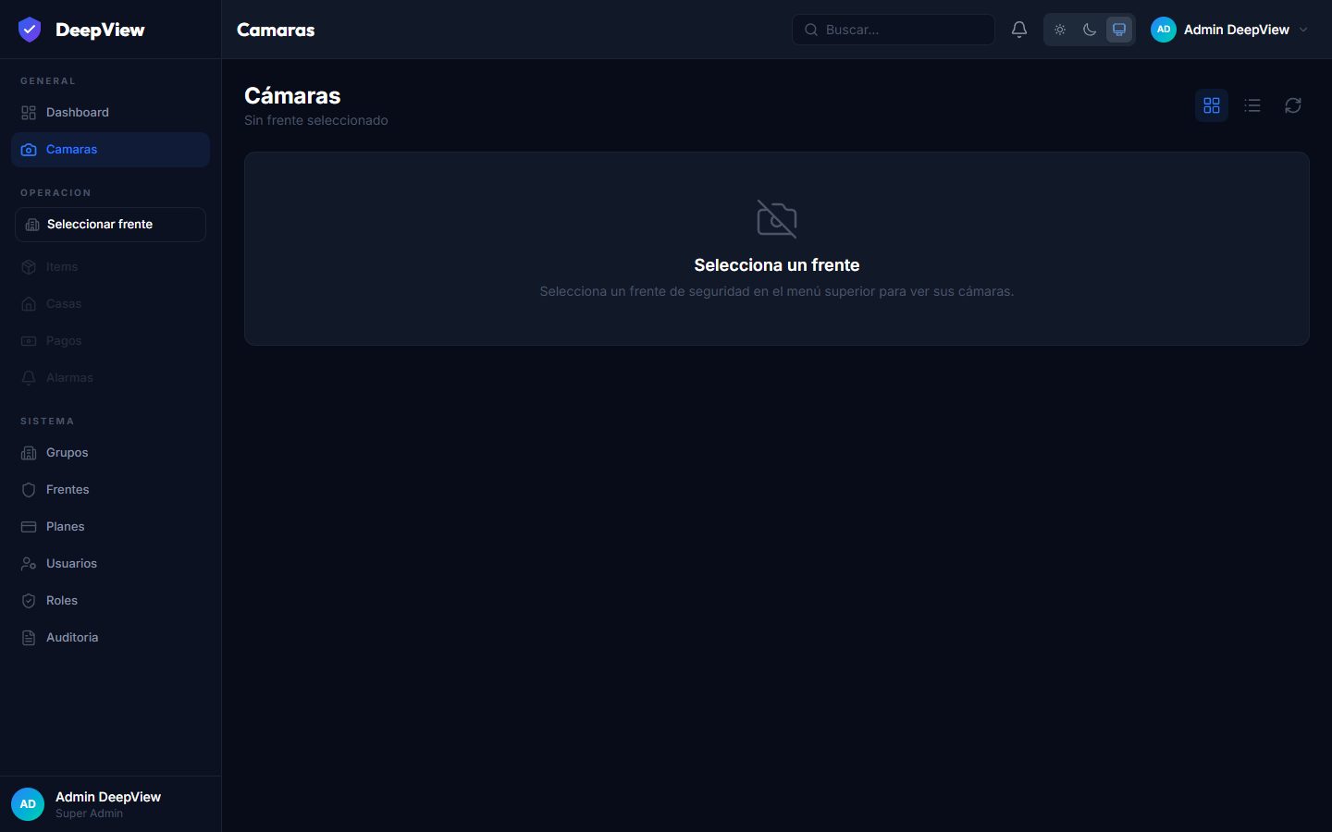Click the Frentes shield icon in sidebar
Screen dimensions: 1332x832
[x=29, y=490]
